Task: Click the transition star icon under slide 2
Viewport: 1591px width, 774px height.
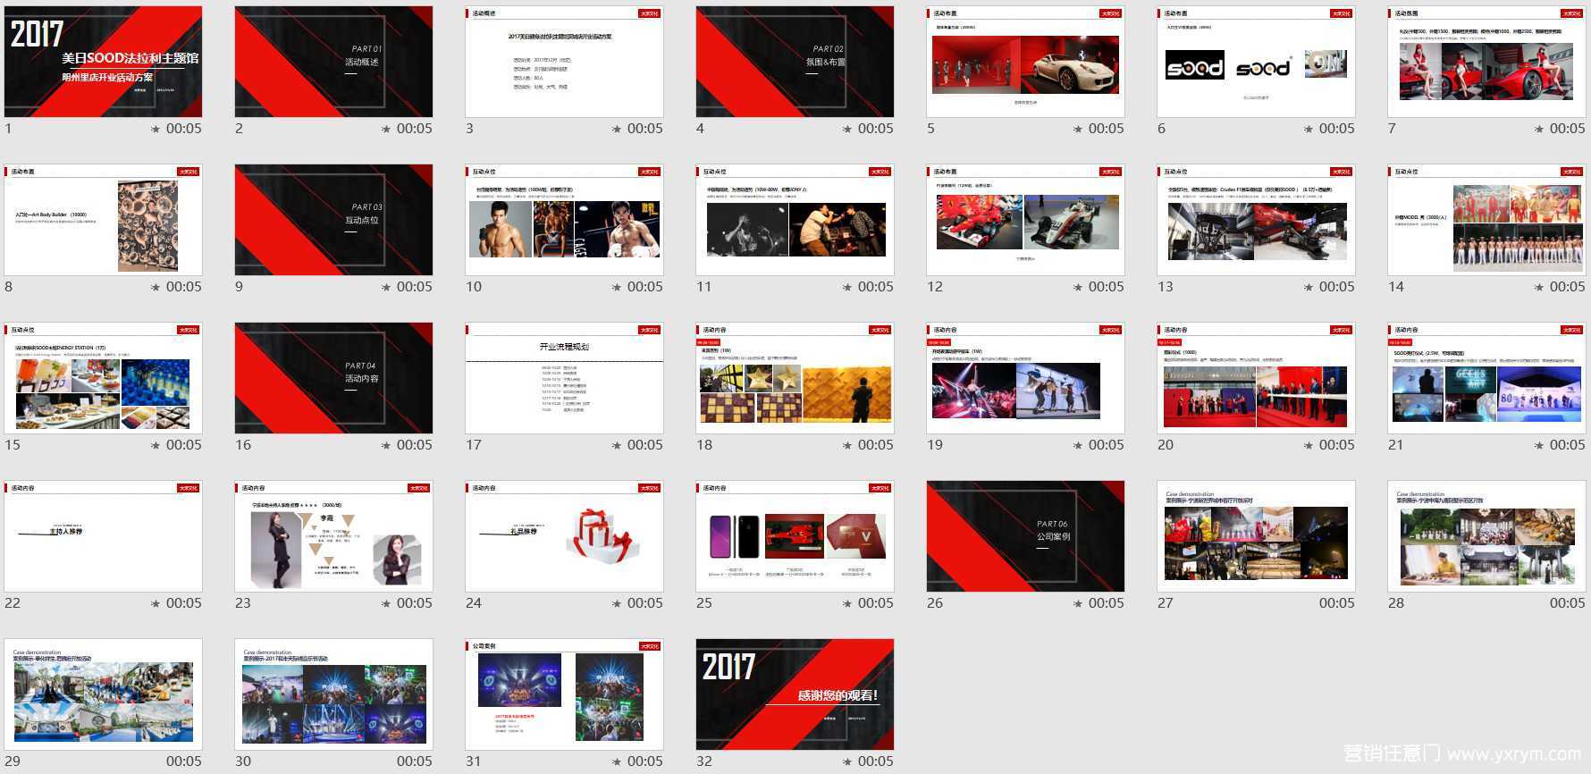Action: (x=386, y=129)
